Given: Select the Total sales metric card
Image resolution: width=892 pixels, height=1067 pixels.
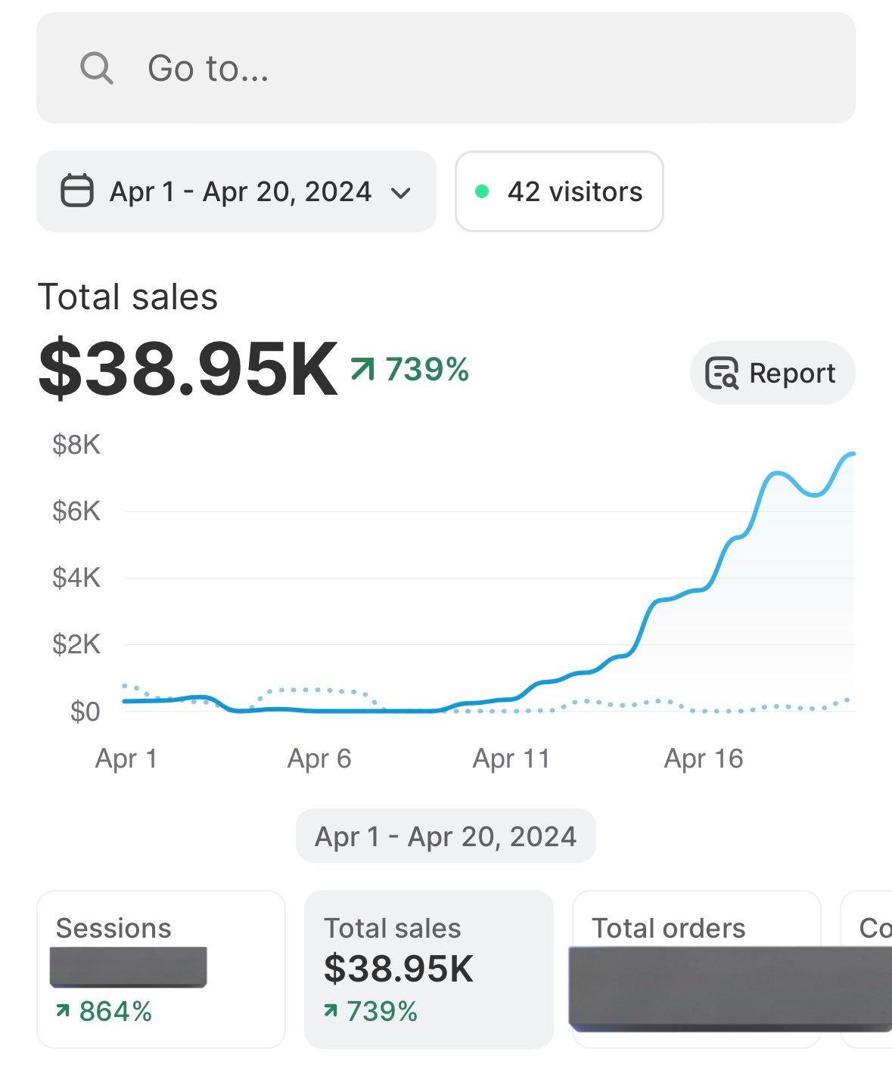Looking at the screenshot, I should (428, 969).
